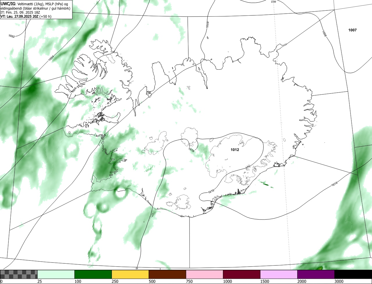Select the light green 25–100 legend swatch
Screen dimensions: 372x284
click(56, 274)
